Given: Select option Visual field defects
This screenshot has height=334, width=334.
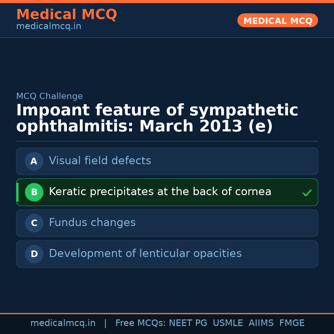Looking at the screenshot, I should tap(100, 161).
